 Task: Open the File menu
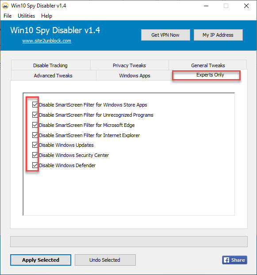pyautogui.click(x=8, y=16)
